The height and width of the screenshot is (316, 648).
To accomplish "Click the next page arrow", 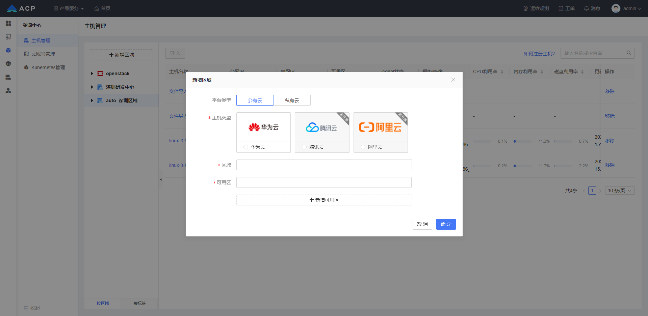I will (600, 191).
